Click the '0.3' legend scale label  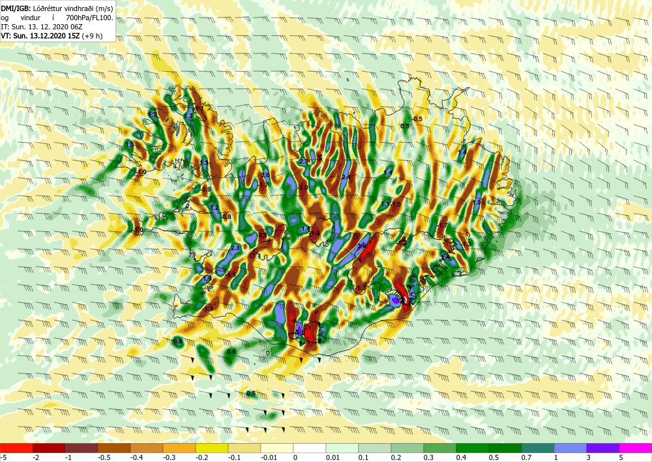[x=429, y=457]
